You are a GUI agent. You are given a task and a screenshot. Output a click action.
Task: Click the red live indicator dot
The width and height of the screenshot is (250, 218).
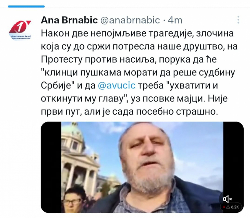[x=224, y=207]
